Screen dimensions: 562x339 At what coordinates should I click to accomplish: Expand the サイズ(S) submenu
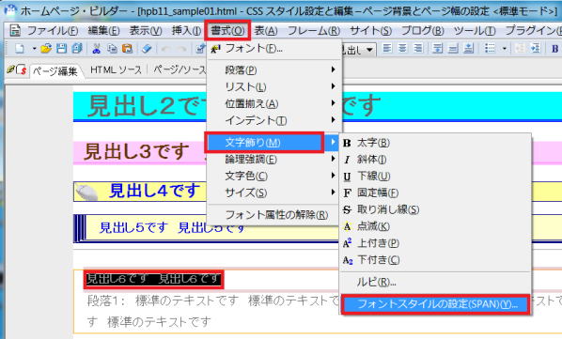(274, 193)
